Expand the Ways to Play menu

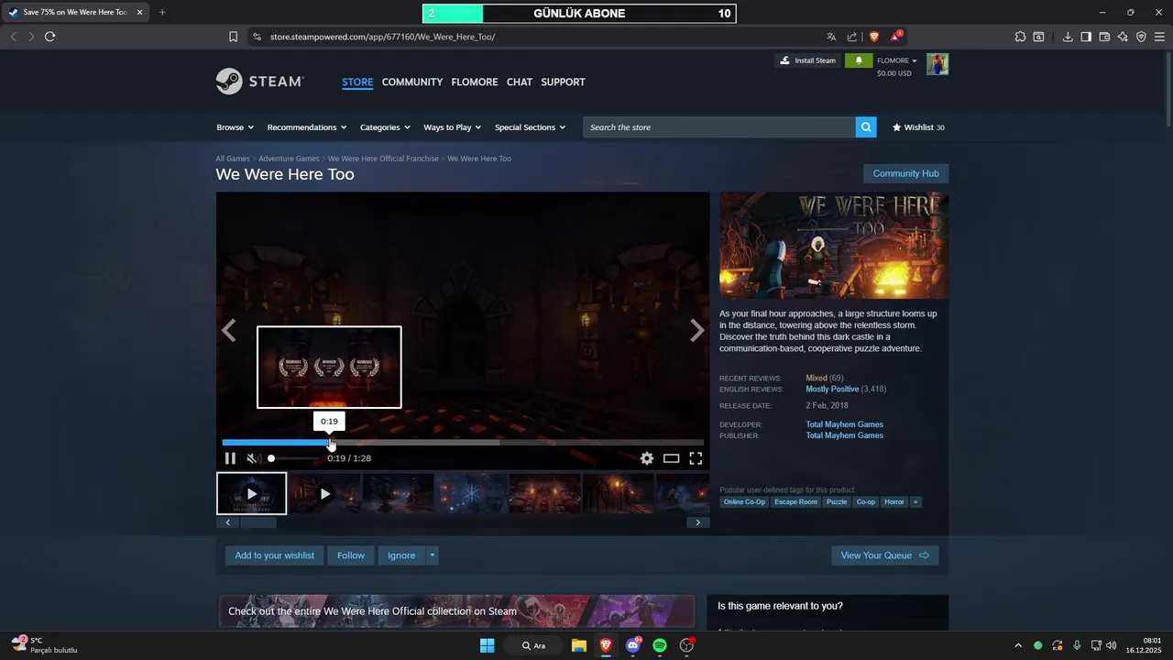click(x=453, y=127)
